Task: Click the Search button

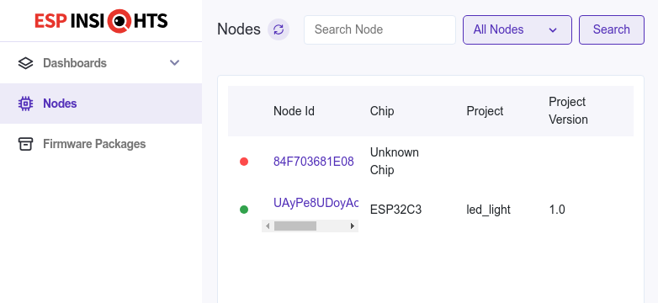Action: 612,29
